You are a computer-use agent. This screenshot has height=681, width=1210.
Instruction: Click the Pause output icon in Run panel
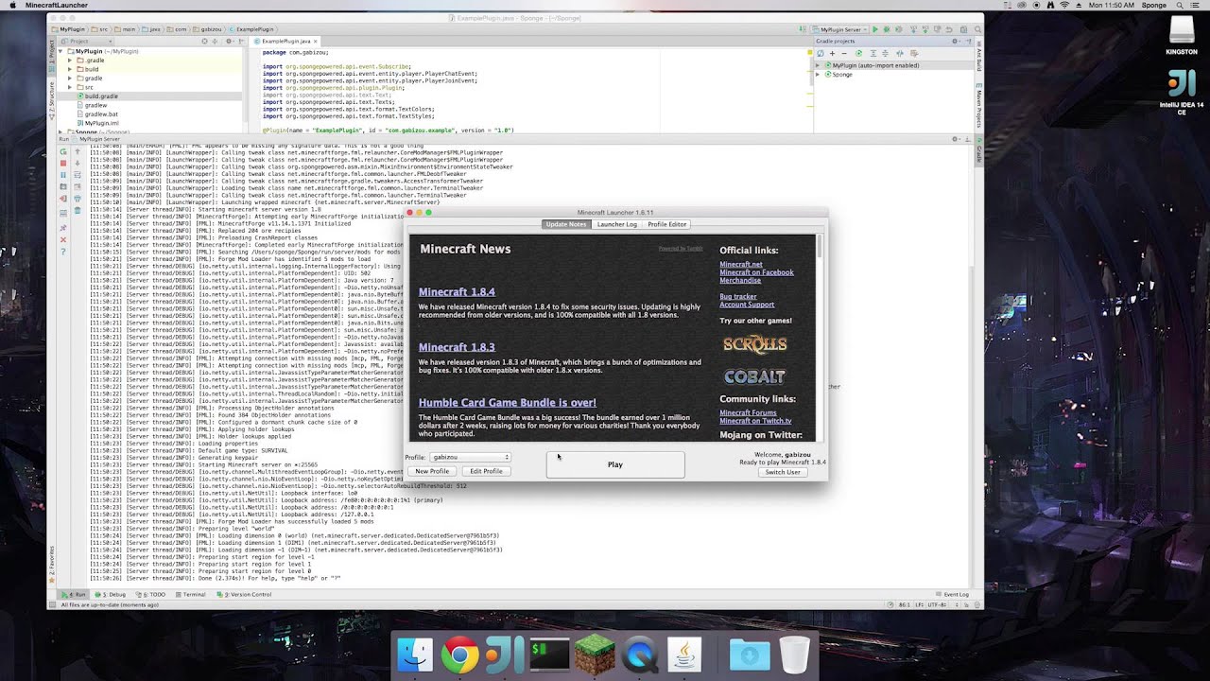pyautogui.click(x=63, y=175)
